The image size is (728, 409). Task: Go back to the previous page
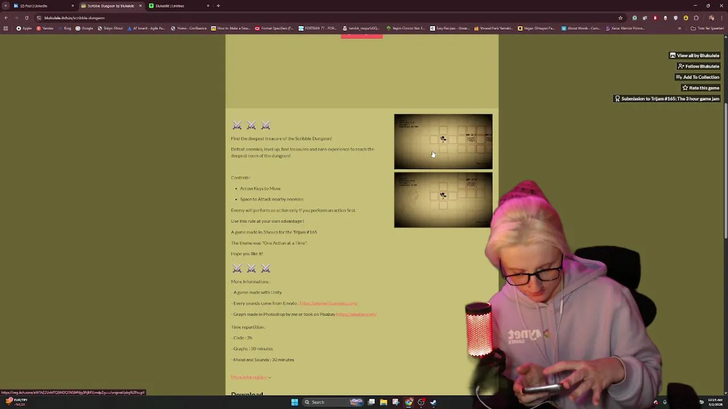(6, 18)
